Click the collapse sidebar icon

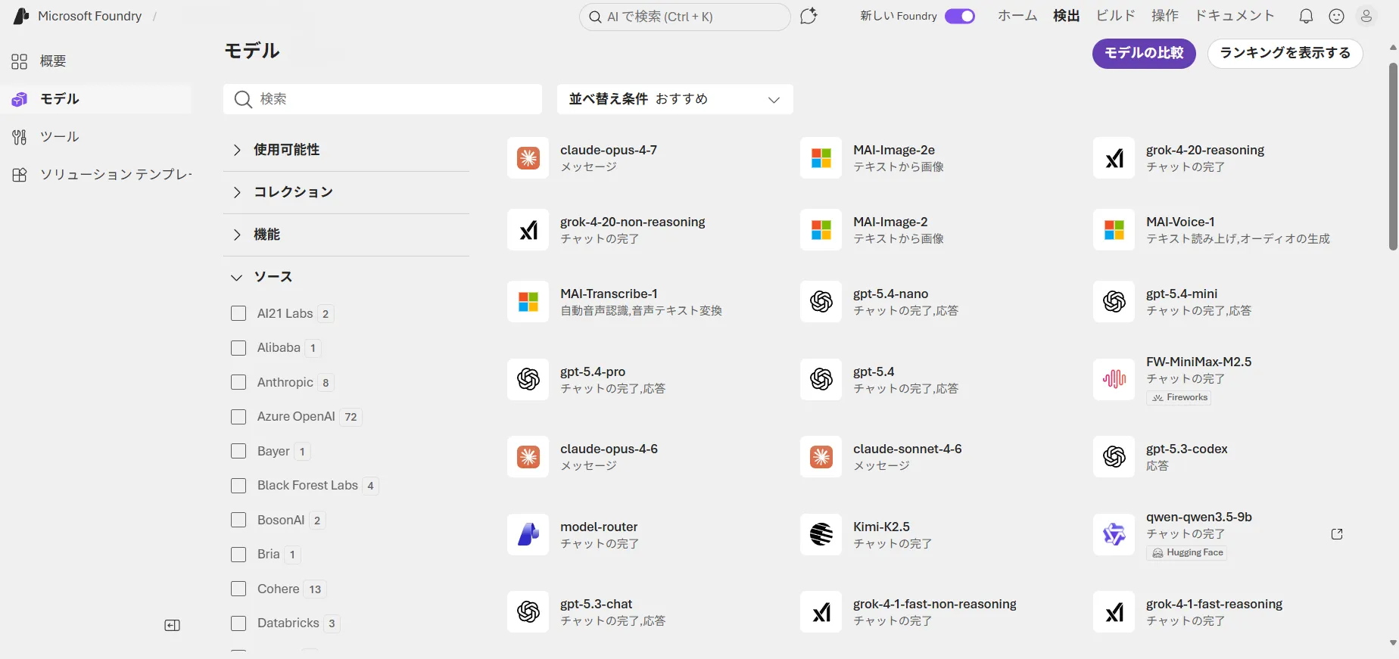[x=173, y=625]
